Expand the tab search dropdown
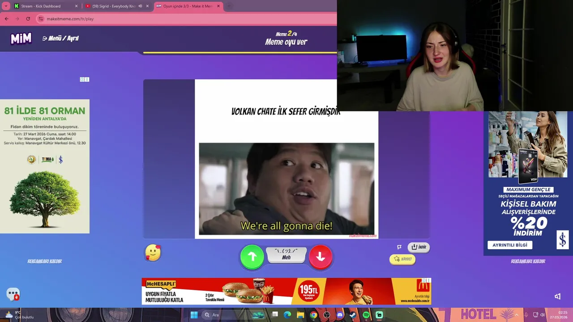573x322 pixels. [6, 6]
